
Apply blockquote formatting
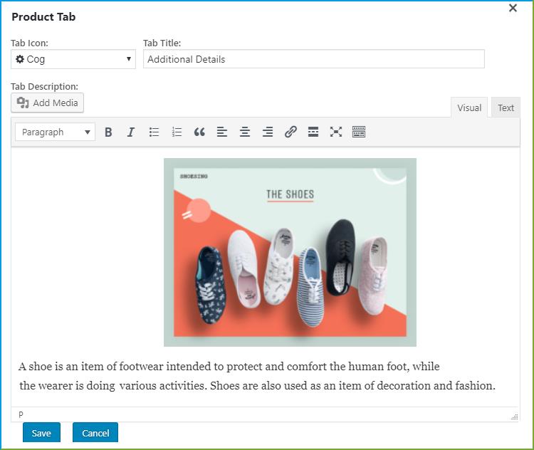(199, 132)
